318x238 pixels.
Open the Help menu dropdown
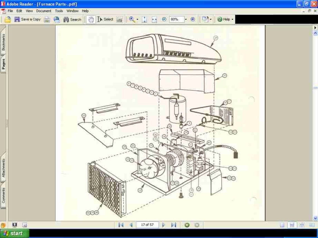[x=85, y=11]
